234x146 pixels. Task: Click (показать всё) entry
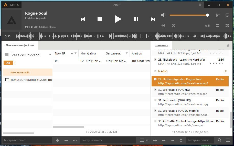click(28, 72)
